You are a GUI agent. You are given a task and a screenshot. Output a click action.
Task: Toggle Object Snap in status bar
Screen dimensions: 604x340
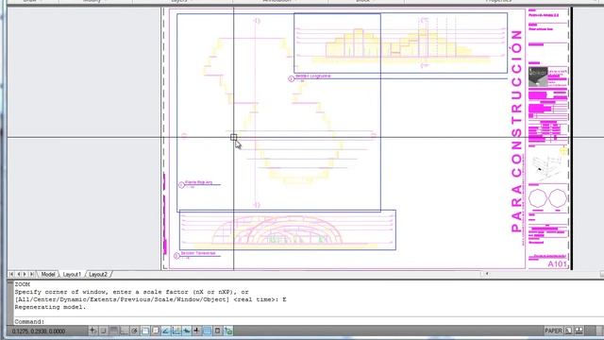coord(144,331)
